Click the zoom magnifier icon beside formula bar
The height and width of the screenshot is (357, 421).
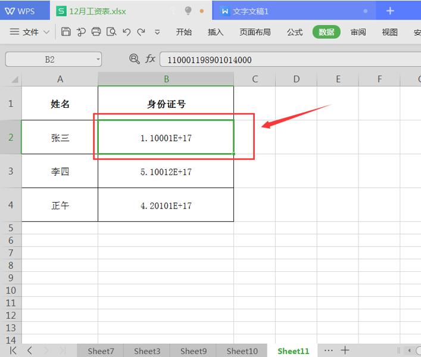[134, 58]
